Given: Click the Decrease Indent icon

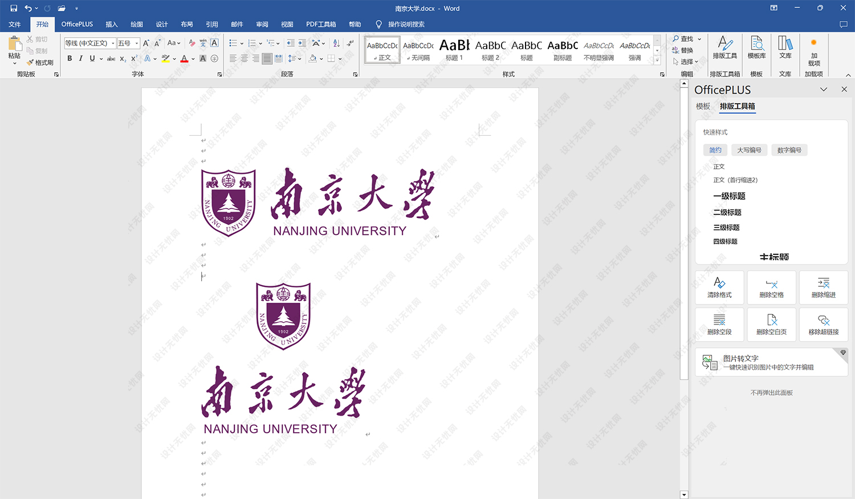Looking at the screenshot, I should point(291,43).
